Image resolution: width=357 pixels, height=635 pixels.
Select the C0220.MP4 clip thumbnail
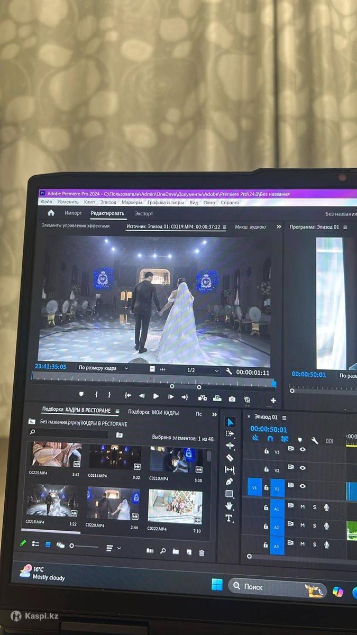pos(113,503)
